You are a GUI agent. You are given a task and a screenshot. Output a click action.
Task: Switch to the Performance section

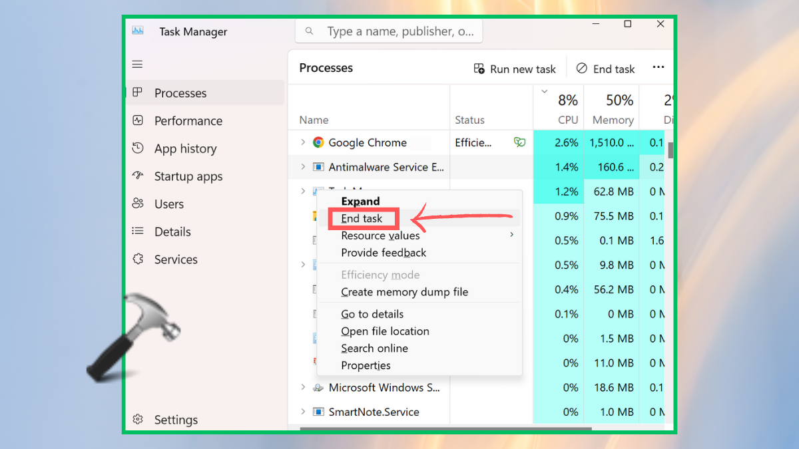click(x=188, y=120)
